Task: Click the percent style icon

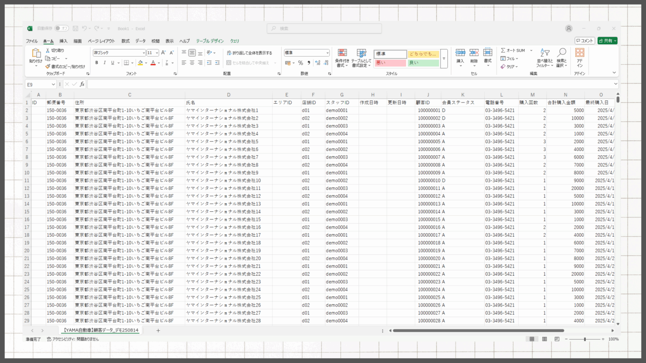Action: (300, 63)
